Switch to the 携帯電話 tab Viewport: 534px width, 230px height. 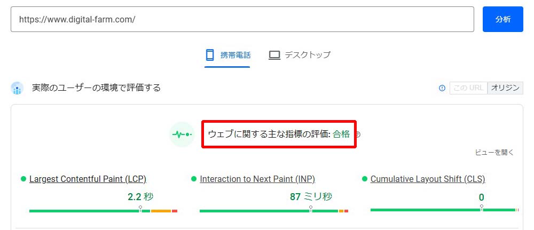(x=227, y=55)
